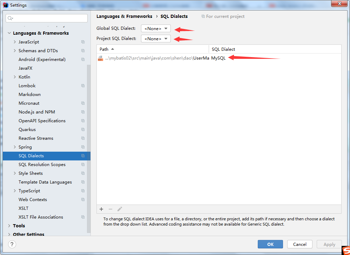Screen dimensions: 350x255
Task: Click the add path plus icon
Action: [101, 209]
